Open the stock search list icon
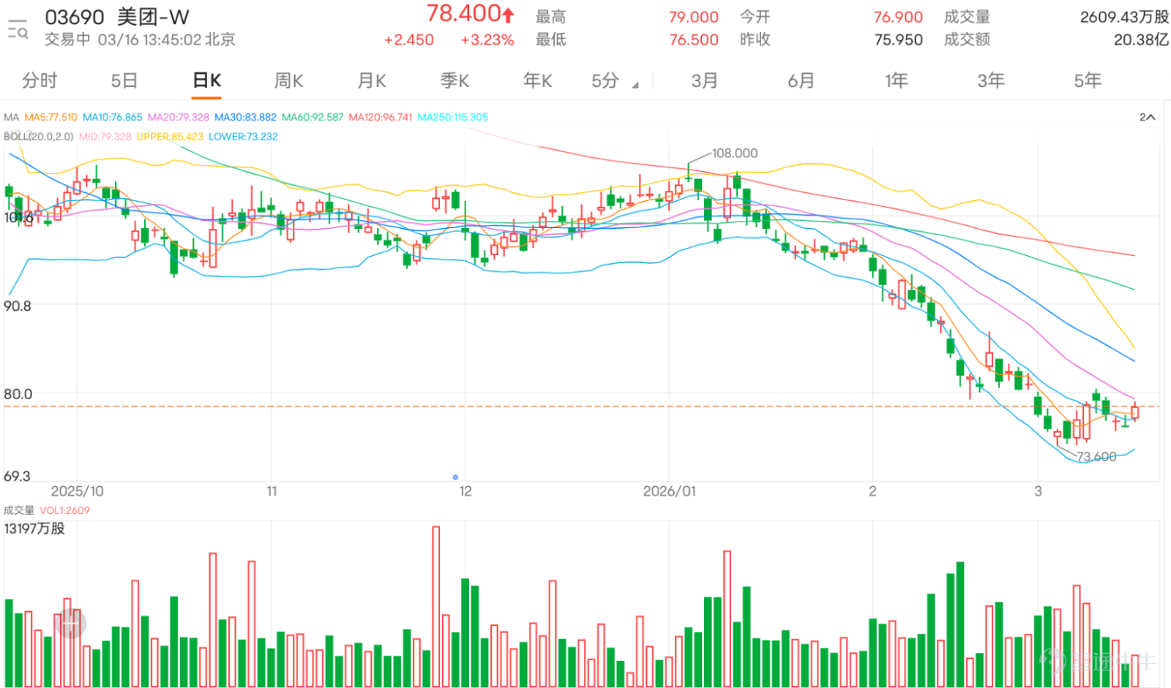The width and height of the screenshot is (1171, 688). point(18,29)
